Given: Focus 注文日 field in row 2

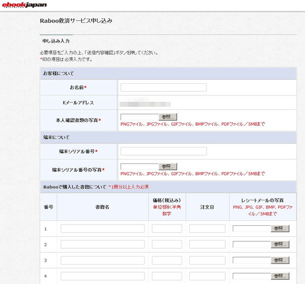Looking at the screenshot, I should tap(207, 244).
